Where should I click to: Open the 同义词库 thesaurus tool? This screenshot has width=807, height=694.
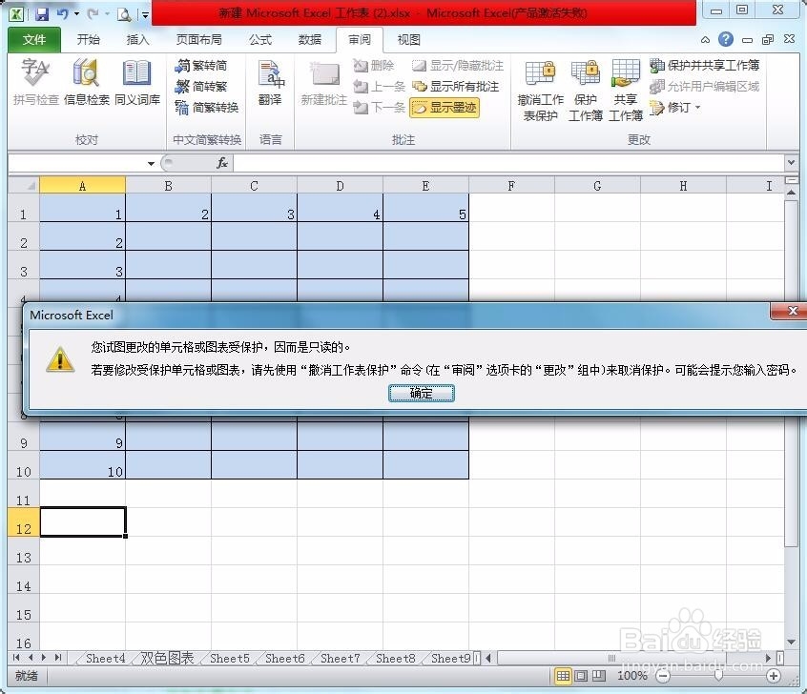(137, 81)
